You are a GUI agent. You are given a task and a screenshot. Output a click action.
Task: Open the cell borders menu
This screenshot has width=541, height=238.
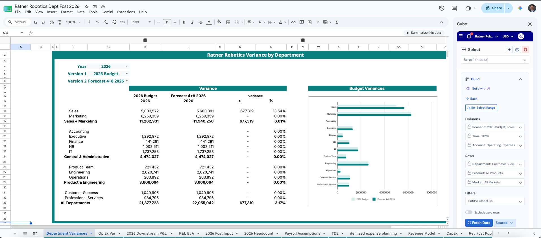pyautogui.click(x=228, y=22)
